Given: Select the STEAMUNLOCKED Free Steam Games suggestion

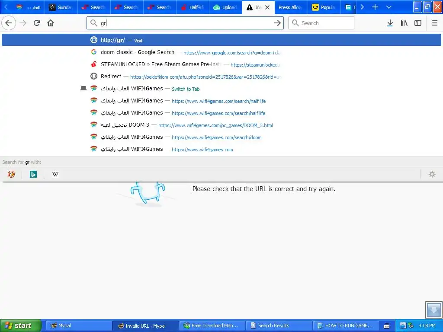Looking at the screenshot, I should coord(221,64).
